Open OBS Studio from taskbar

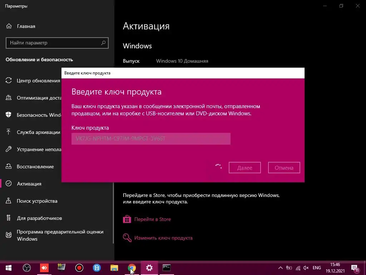pos(26,268)
